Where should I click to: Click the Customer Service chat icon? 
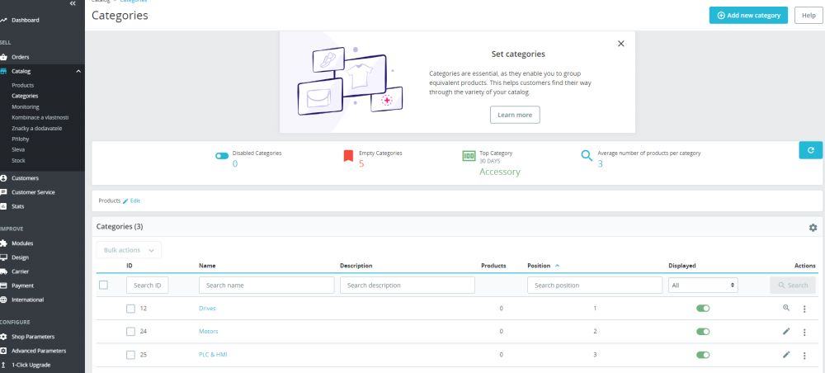coord(3,192)
